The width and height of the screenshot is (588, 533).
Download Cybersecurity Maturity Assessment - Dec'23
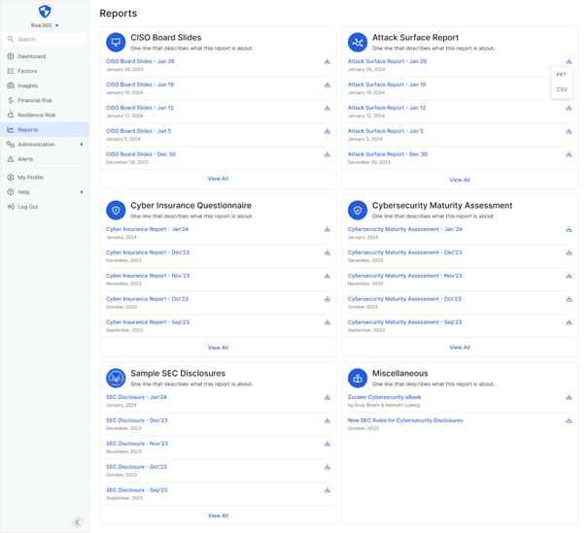(x=570, y=252)
